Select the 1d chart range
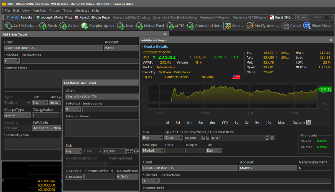Viewport: 335px width, 192px height. pos(167,123)
